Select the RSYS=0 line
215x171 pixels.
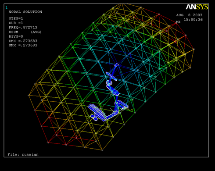[x=16, y=36]
